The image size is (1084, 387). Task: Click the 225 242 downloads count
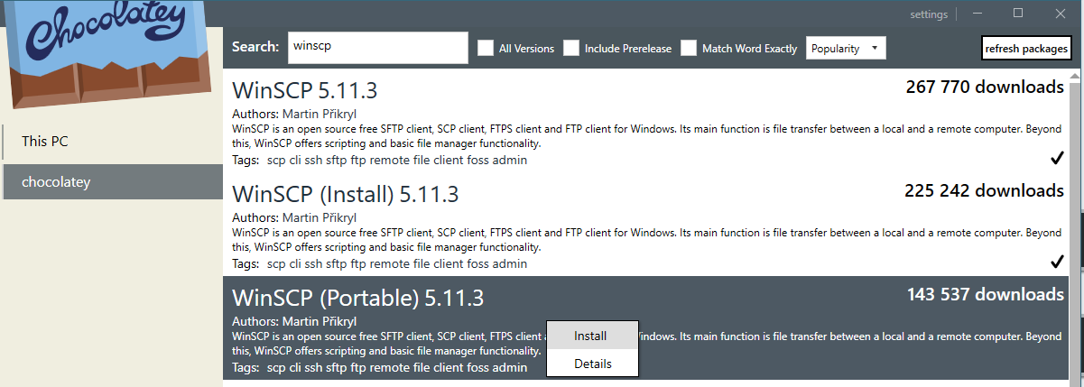[x=985, y=191]
